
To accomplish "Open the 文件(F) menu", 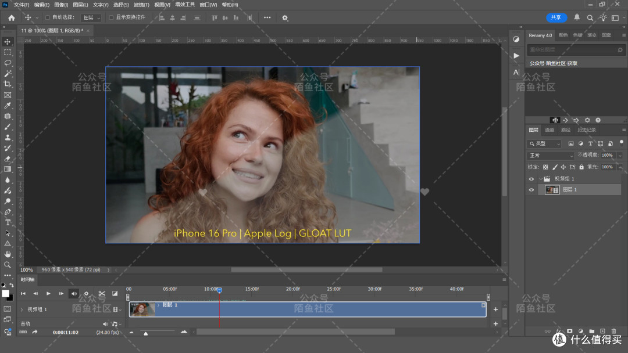I will click(x=22, y=5).
